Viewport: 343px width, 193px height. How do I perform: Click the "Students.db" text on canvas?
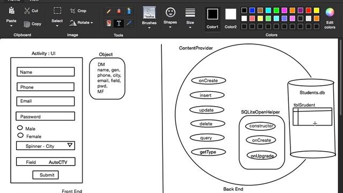tap(312, 93)
